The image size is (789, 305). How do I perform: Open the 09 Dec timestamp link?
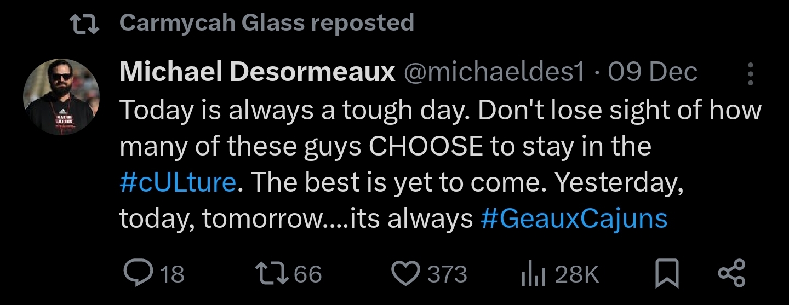tap(653, 72)
